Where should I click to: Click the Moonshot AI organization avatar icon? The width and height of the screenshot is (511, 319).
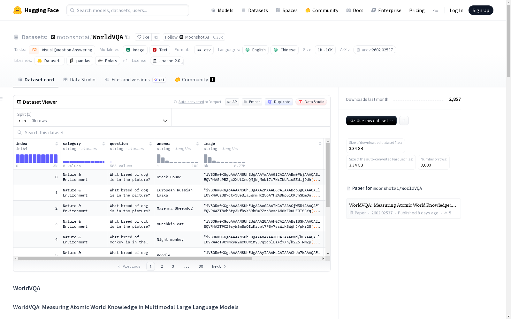(53, 37)
